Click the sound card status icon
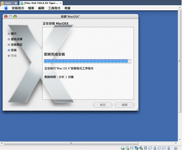The height and width of the screenshot is (150, 182). 141,148
